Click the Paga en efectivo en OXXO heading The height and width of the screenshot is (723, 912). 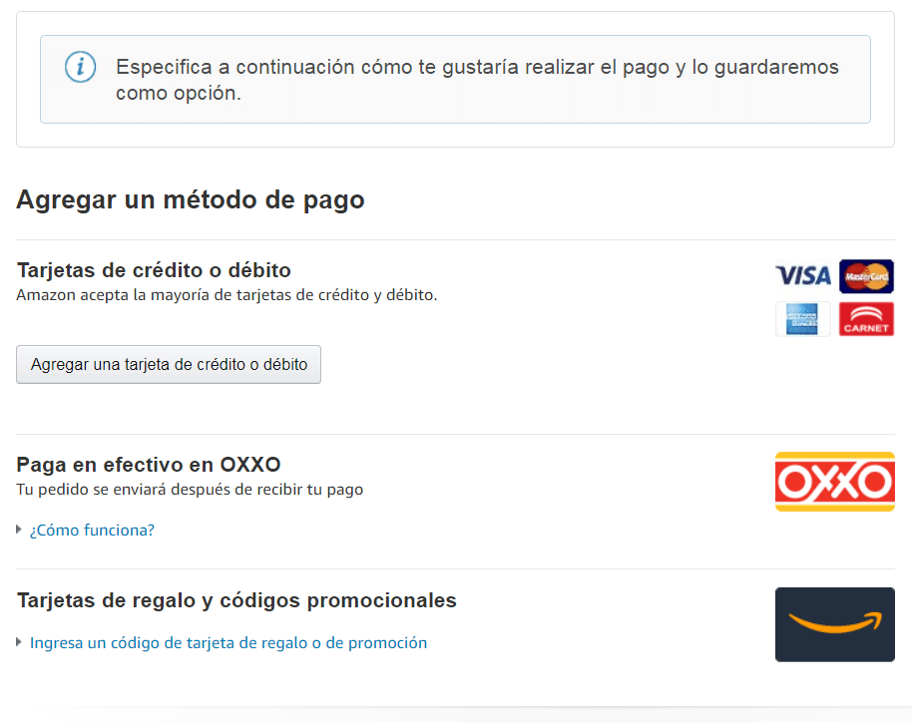click(x=149, y=465)
